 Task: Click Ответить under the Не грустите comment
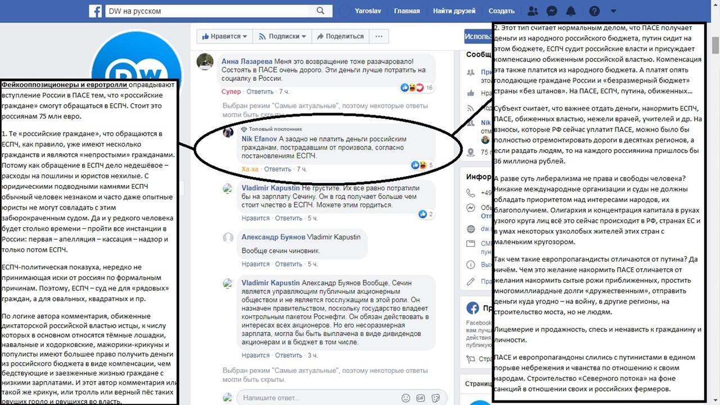289,218
